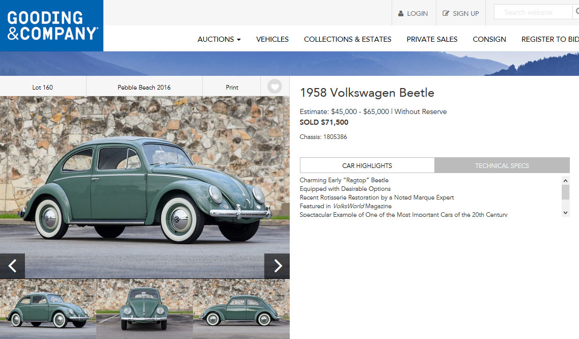The height and width of the screenshot is (339, 579).
Task: Click the highlights scrollbar thumb
Action: coord(565,192)
